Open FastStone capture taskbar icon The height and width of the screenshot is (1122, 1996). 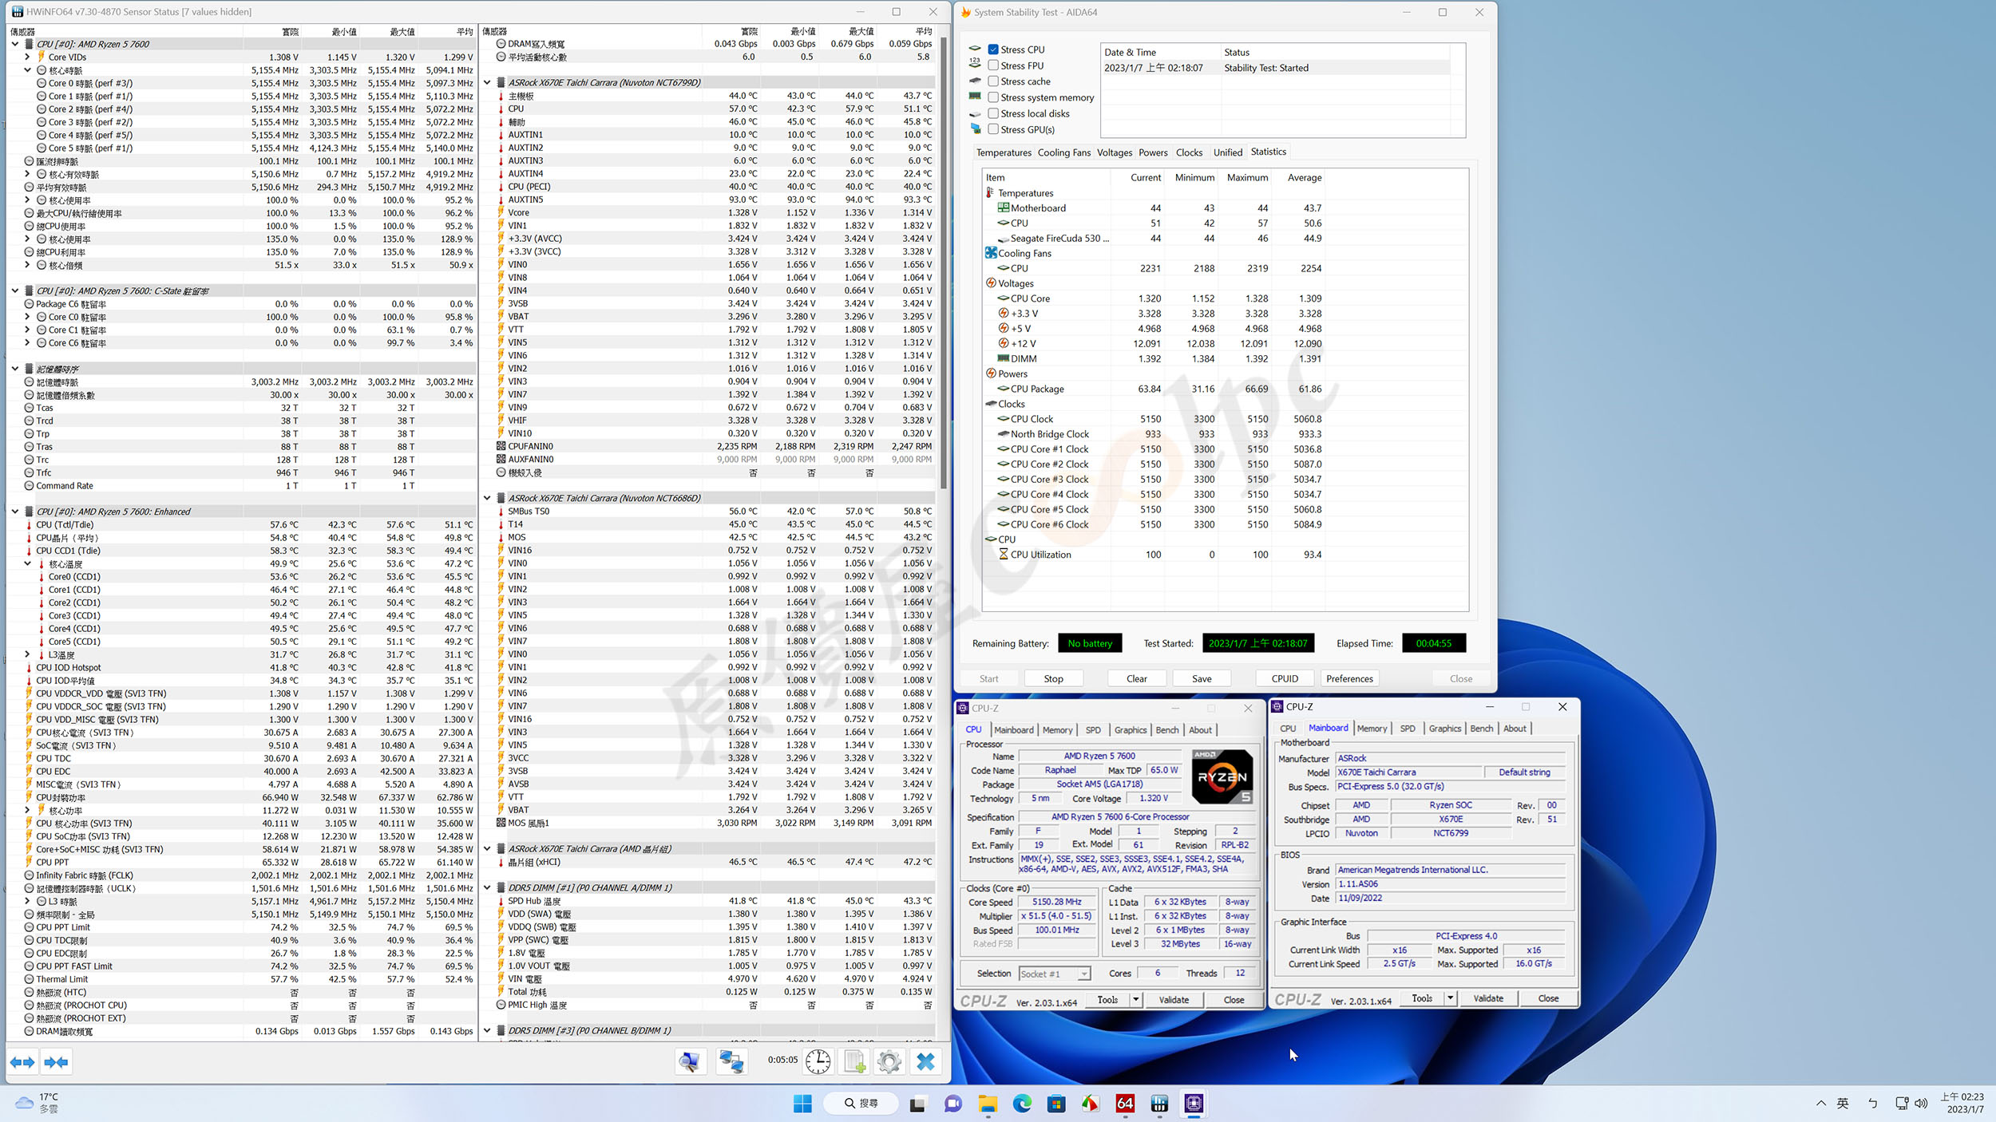pos(1091,1104)
